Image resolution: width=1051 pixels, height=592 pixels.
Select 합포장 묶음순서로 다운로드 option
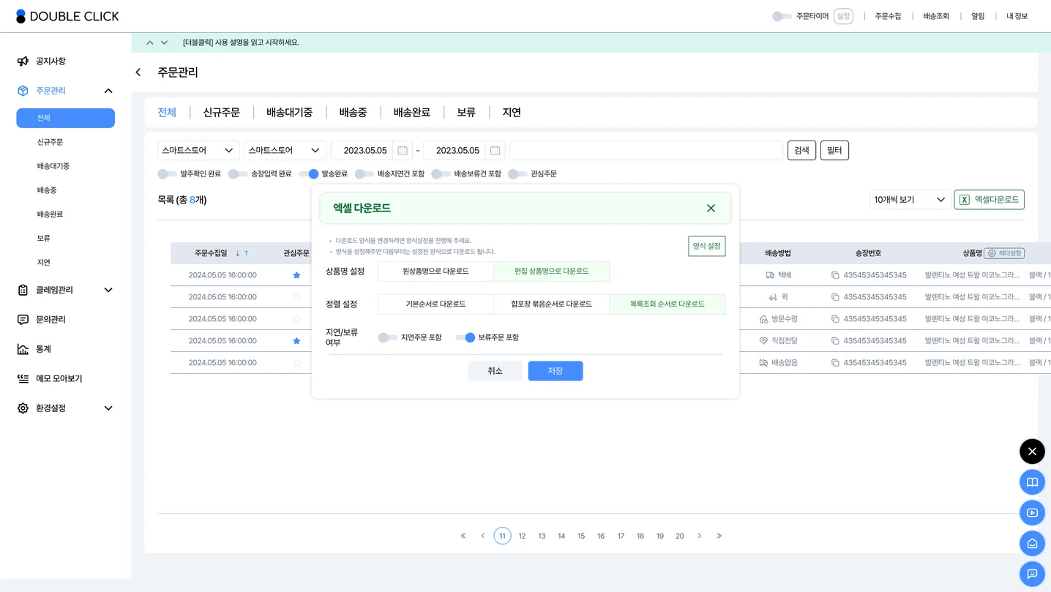pyautogui.click(x=552, y=304)
